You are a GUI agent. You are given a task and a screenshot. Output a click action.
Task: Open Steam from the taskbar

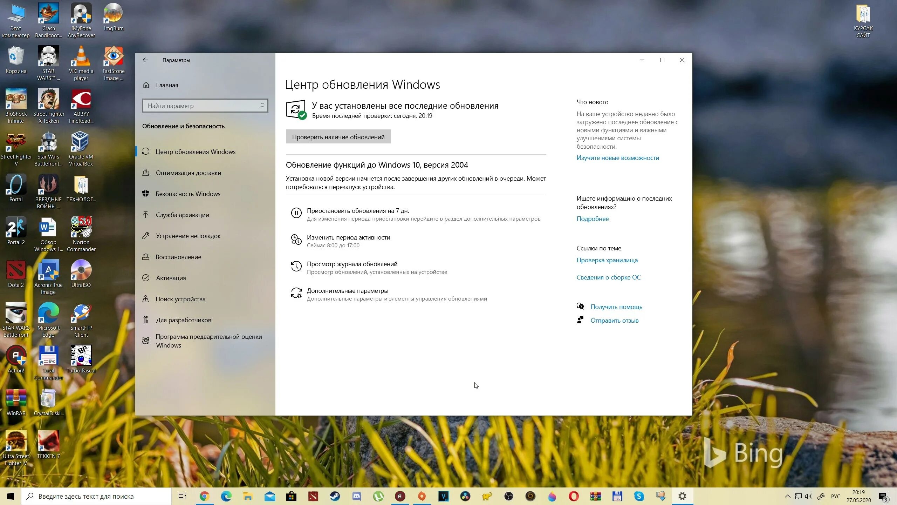(335, 496)
